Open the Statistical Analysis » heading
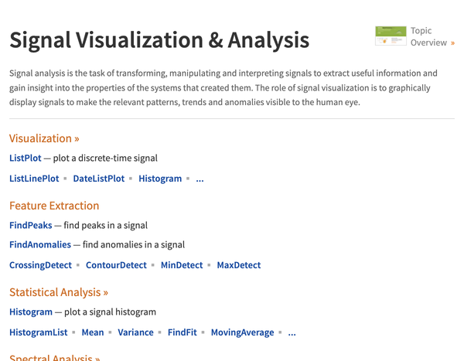Image resolution: width=464 pixels, height=361 pixels. (x=59, y=292)
